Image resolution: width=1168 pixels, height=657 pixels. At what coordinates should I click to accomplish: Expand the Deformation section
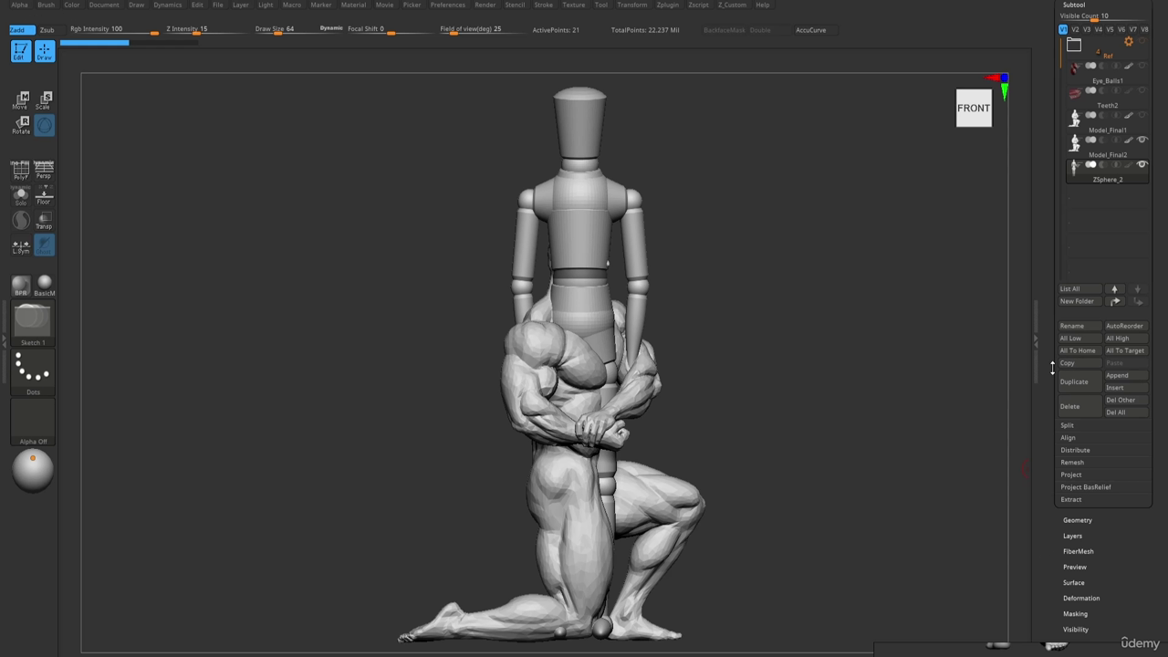tap(1081, 598)
